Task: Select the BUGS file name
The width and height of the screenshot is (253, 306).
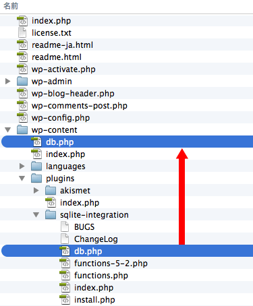Action: click(84, 227)
